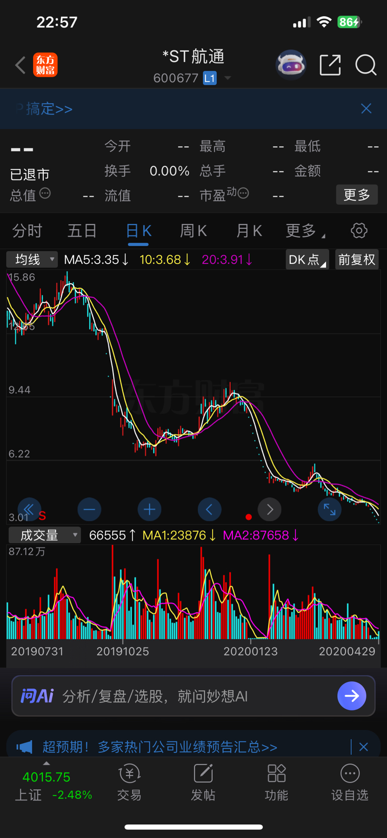Jump to earliest data with double arrow

29,509
